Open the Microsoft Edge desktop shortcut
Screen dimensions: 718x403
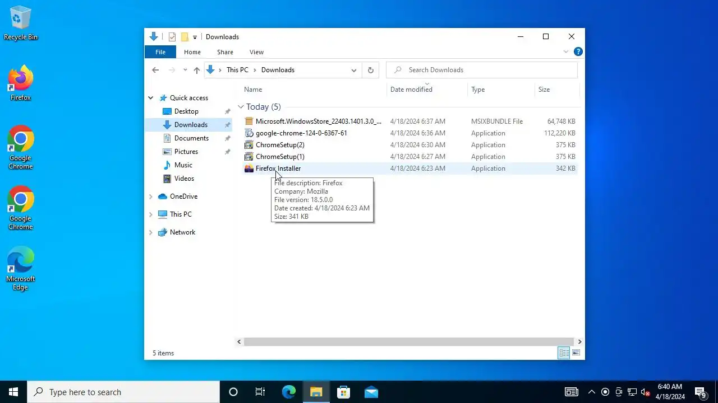click(21, 269)
